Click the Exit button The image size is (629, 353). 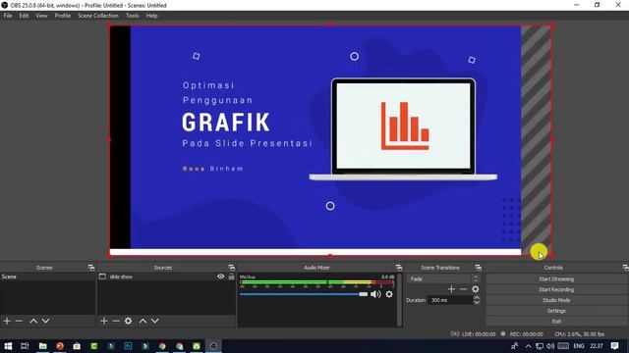pos(556,322)
